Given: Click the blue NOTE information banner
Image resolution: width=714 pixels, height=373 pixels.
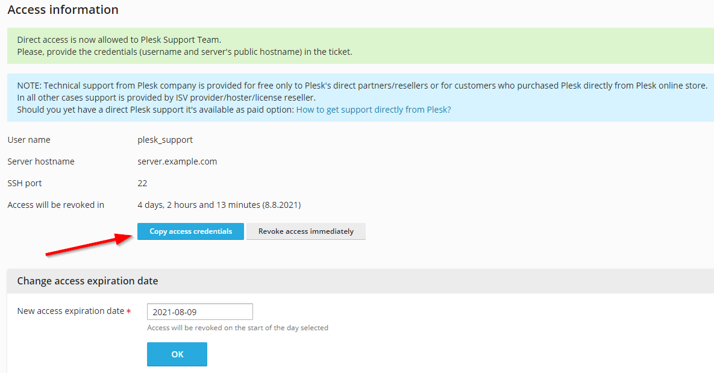Looking at the screenshot, I should point(355,93).
